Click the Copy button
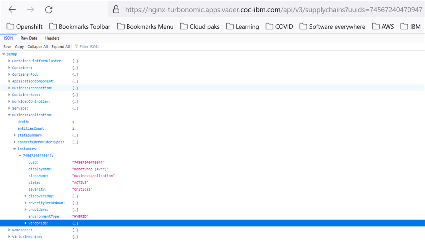 click(x=19, y=46)
